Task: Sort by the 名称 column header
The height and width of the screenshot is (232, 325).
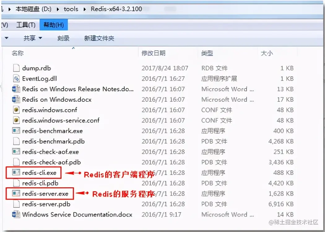Action: pos(18,53)
